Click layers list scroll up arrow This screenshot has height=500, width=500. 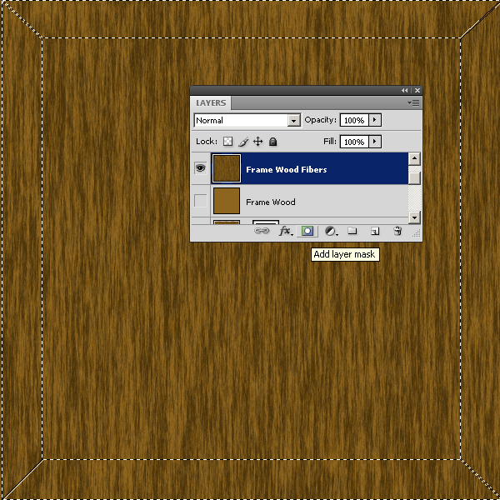tap(414, 158)
